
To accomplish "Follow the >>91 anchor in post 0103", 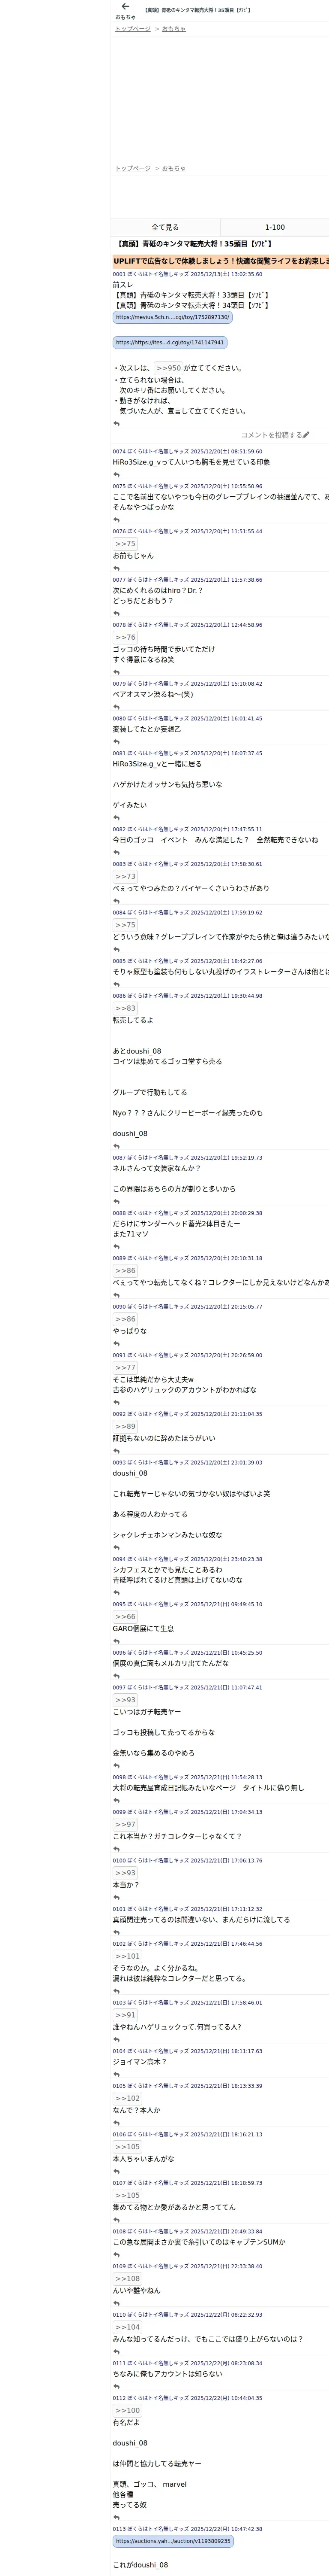I will (126, 2015).
